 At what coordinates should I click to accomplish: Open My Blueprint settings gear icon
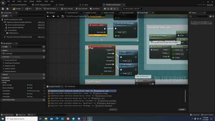click(44, 47)
